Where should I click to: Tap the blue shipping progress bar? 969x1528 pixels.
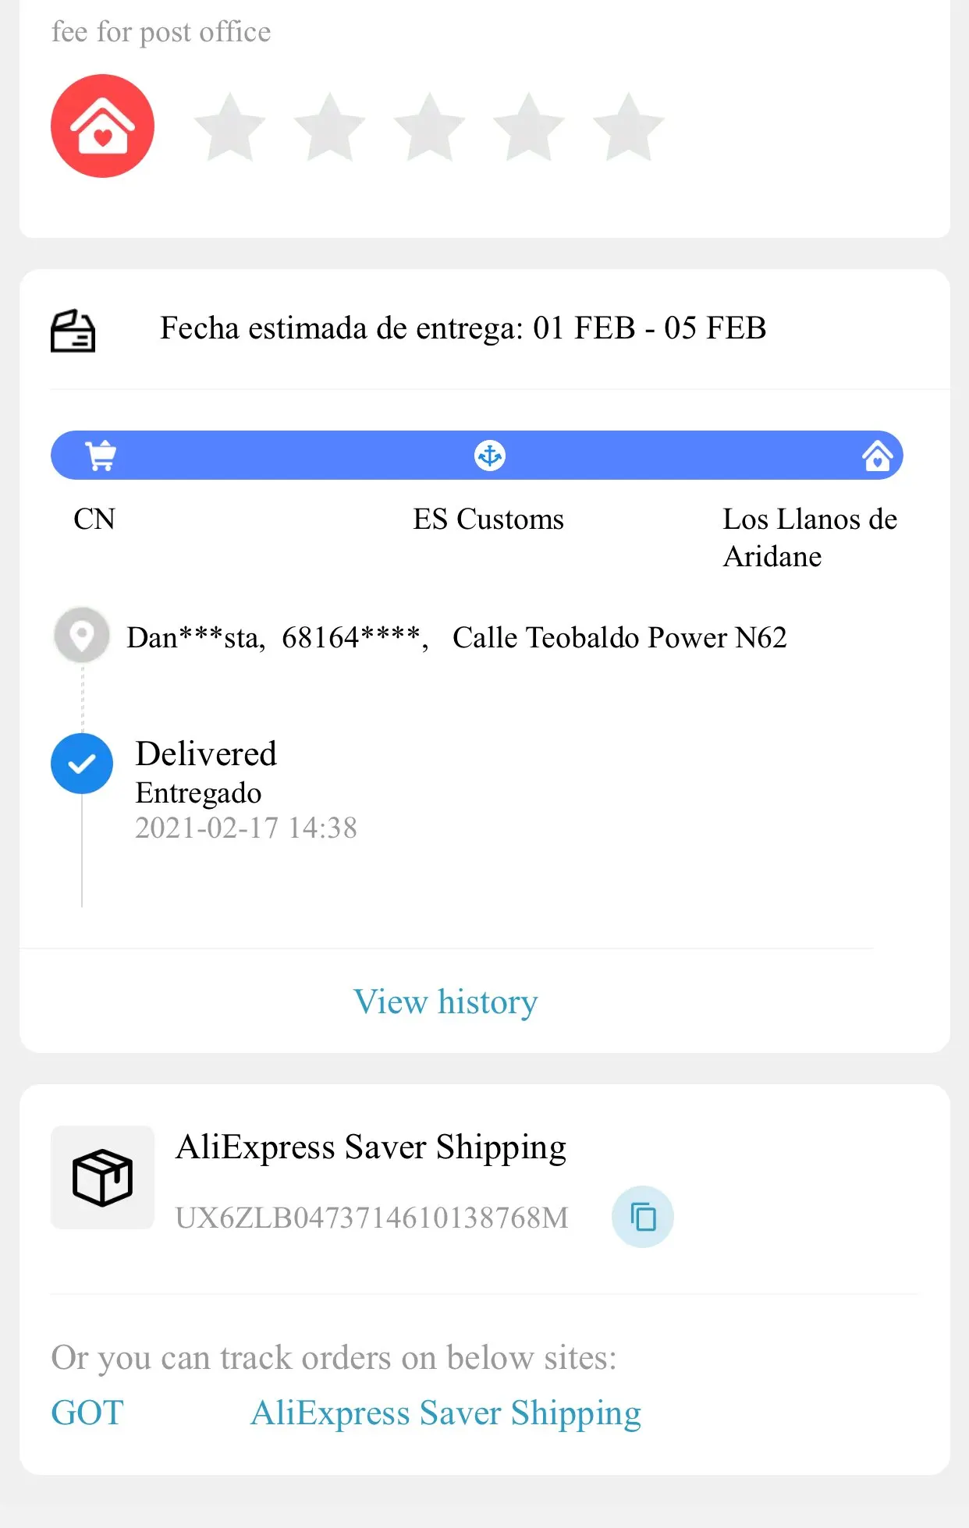296,456
